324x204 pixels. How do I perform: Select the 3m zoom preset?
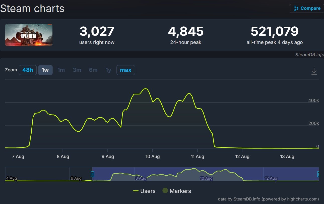pyautogui.click(x=77, y=70)
